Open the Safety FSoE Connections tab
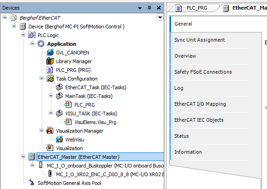The image size is (267, 189). pyautogui.click(x=216, y=72)
